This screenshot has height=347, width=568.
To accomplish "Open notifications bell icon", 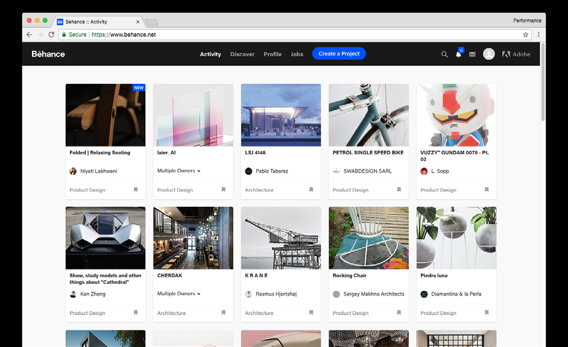I will (x=459, y=54).
